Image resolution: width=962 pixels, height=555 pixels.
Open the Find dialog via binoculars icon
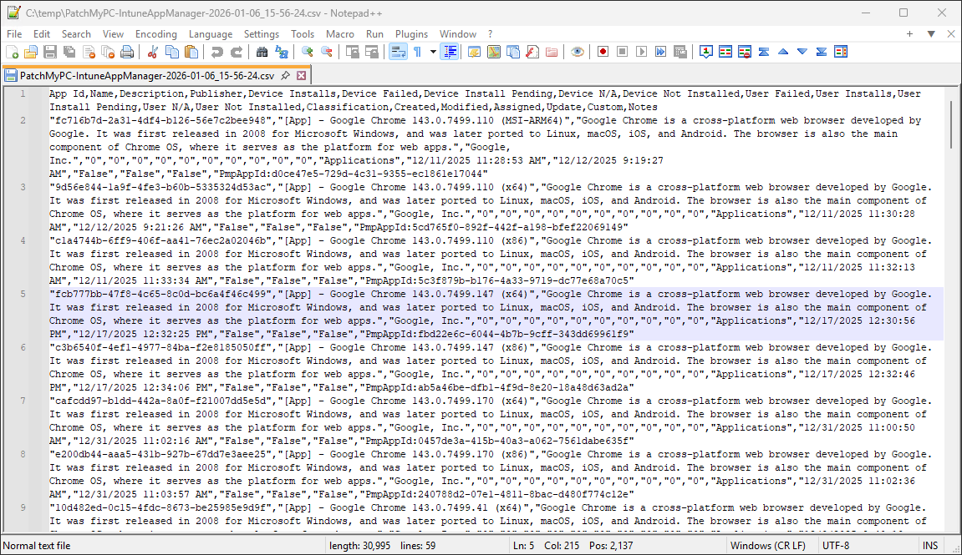coord(262,51)
